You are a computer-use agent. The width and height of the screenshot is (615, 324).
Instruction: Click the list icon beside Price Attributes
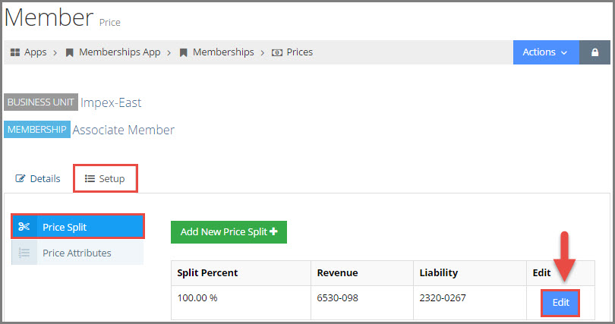click(x=24, y=253)
